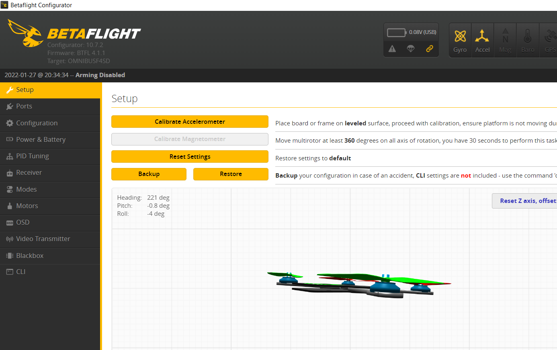Screen dimensions: 557x350
Task: Open the Video Transmitter tab
Action: point(50,239)
